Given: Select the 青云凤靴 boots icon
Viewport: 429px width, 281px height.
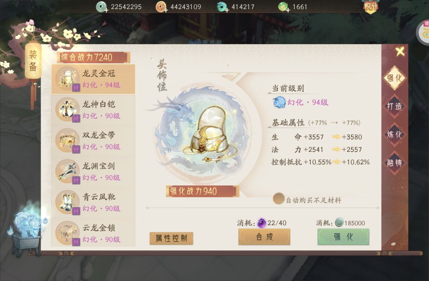Looking at the screenshot, I should 67,203.
